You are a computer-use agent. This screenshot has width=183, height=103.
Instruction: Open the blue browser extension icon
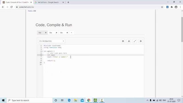point(167,7)
